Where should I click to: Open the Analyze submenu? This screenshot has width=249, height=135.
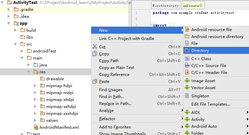(137, 111)
